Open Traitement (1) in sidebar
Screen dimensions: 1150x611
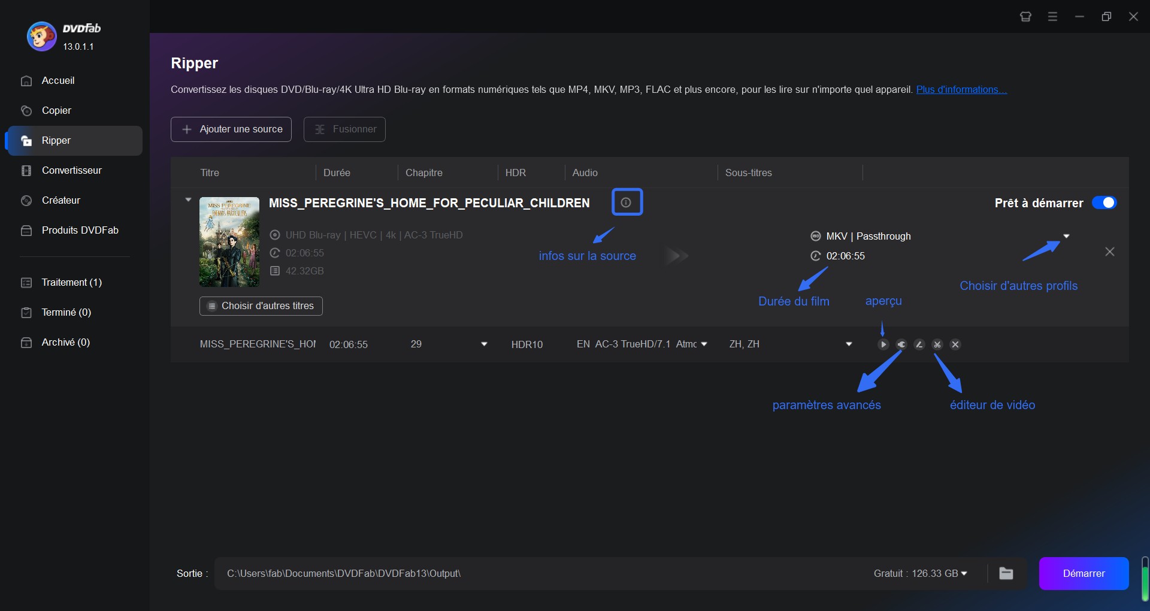coord(71,283)
